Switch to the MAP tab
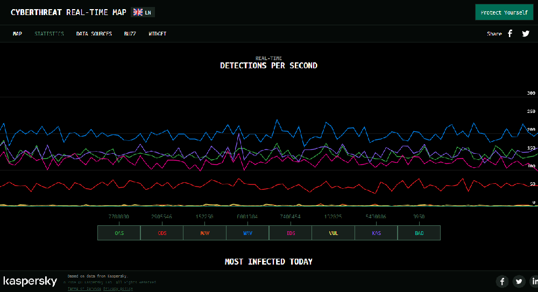 pos(17,34)
